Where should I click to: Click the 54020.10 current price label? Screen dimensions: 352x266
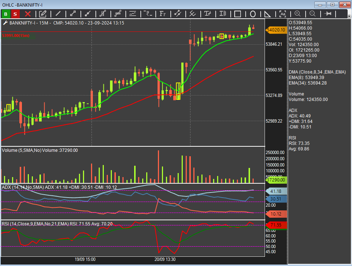click(276, 30)
